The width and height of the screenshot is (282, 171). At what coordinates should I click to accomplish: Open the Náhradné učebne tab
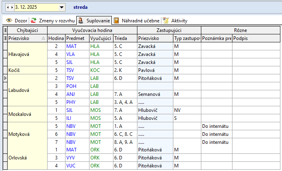(x=137, y=20)
